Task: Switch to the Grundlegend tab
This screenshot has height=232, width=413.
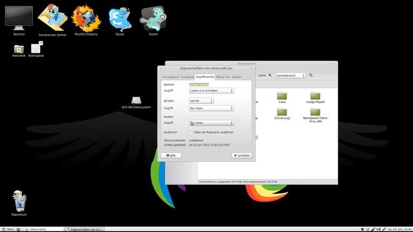Action: click(170, 77)
